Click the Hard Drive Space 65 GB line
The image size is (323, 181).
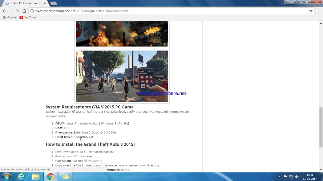[x=74, y=137]
